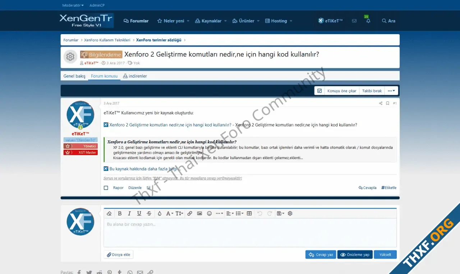Screen dimensions: 460x274
Task: Expand the Neler yeni submenu arrow
Action: (188, 21)
